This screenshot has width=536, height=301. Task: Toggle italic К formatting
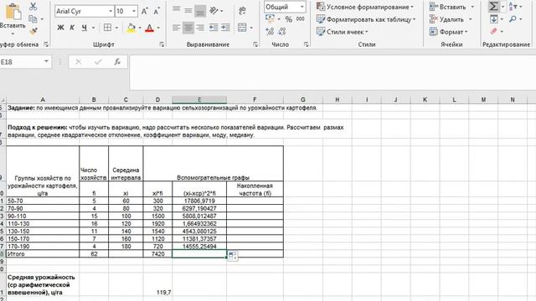pos(72,28)
